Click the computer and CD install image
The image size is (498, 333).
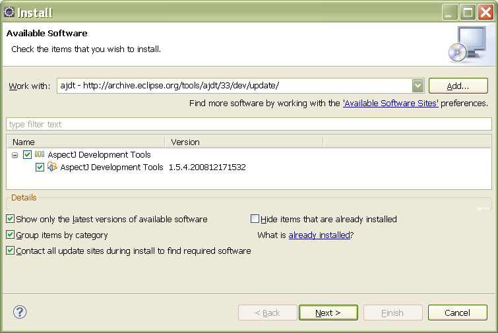pyautogui.click(x=468, y=44)
